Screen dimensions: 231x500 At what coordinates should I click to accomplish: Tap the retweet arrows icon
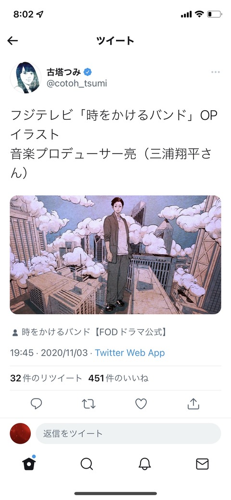point(89,404)
